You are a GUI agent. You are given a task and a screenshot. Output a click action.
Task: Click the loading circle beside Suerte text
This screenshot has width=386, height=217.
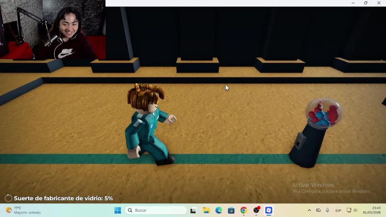[8, 198]
